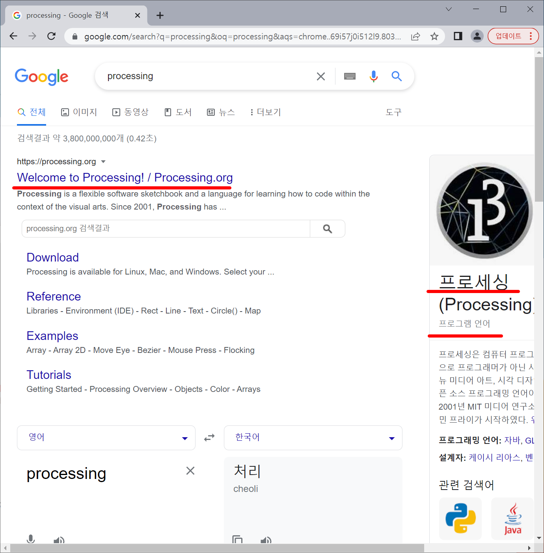Open the Tutorials sitelink
This screenshot has width=544, height=553.
(48, 375)
